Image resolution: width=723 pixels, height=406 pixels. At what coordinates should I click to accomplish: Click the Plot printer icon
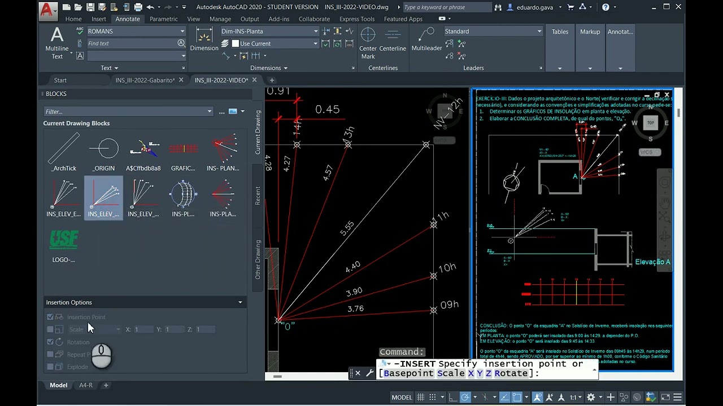(138, 7)
